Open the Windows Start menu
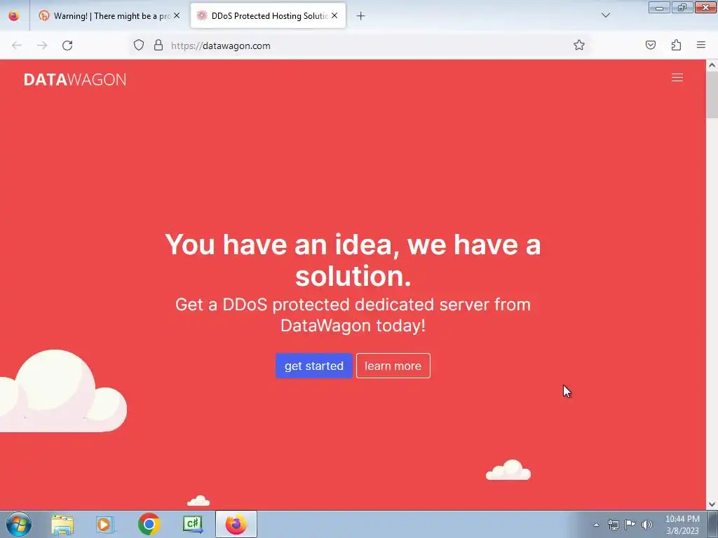 19,524
